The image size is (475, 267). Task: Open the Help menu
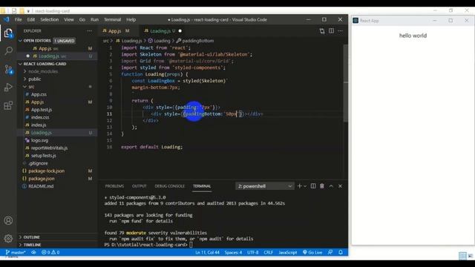pyautogui.click(x=131, y=20)
